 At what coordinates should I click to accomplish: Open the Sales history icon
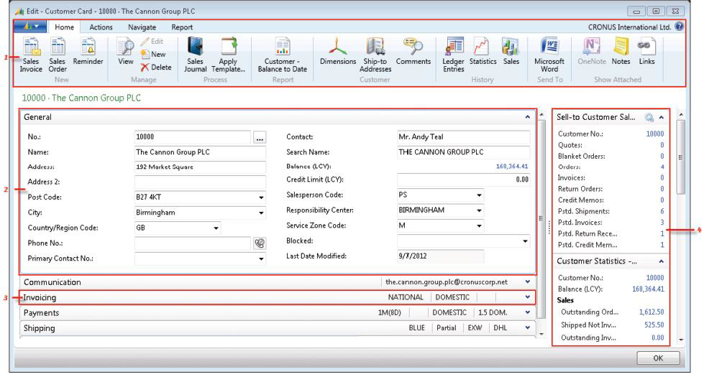(511, 51)
